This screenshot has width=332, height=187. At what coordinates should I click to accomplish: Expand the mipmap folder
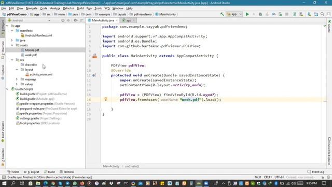pyautogui.click(x=17, y=79)
